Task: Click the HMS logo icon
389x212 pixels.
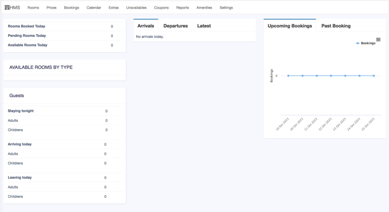Action: click(7, 8)
